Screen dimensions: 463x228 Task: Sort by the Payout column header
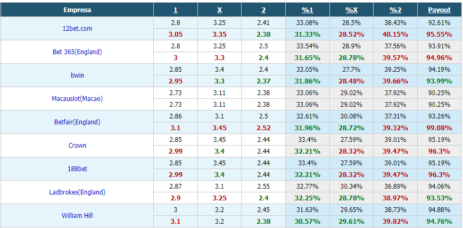point(440,10)
